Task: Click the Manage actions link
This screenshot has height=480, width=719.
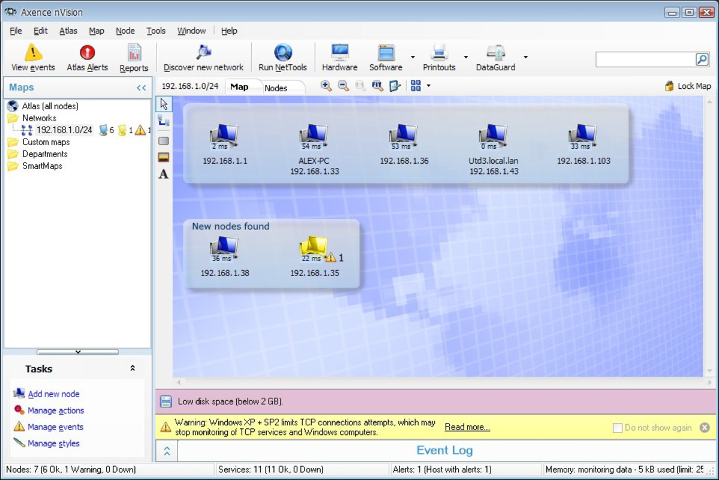Action: tap(56, 410)
